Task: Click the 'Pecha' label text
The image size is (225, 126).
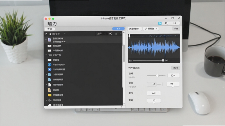Action: point(132,87)
